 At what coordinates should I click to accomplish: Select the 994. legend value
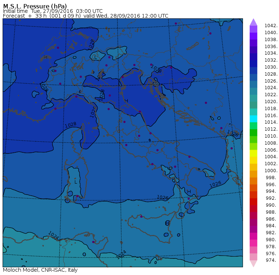click(x=272, y=191)
